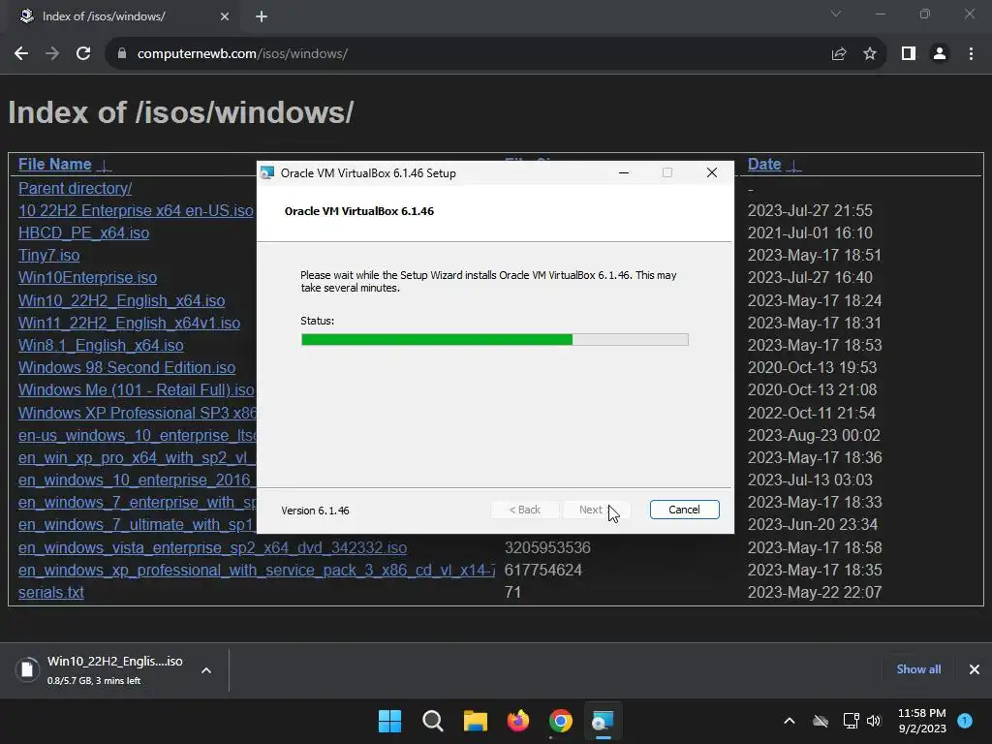Show hidden tray icons
The width and height of the screenshot is (992, 744).
pyautogui.click(x=790, y=721)
